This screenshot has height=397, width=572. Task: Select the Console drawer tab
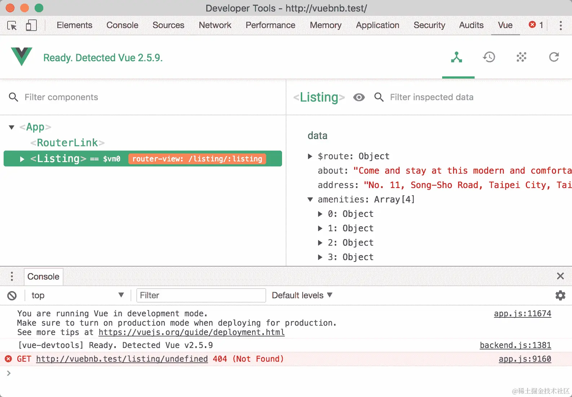(43, 277)
